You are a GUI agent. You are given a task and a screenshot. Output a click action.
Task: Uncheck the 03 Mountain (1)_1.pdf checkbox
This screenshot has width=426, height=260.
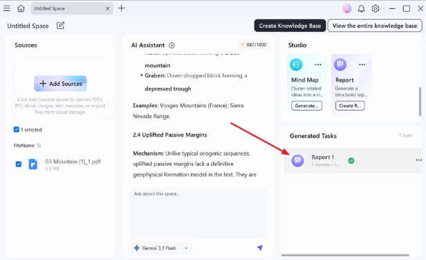[x=19, y=164]
